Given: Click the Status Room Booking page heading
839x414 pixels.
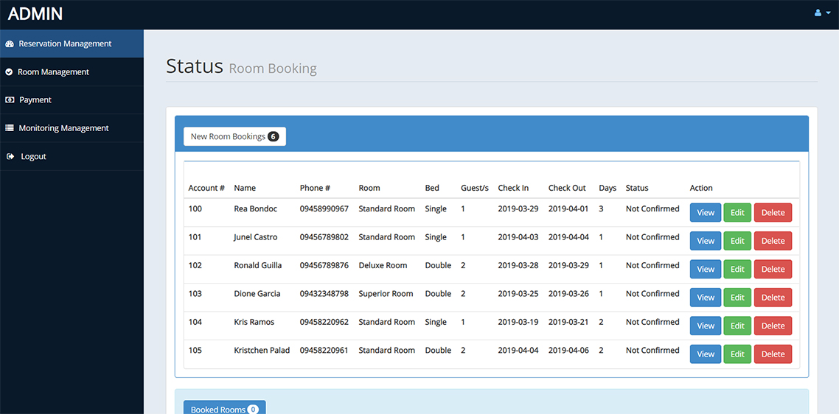Looking at the screenshot, I should 241,67.
